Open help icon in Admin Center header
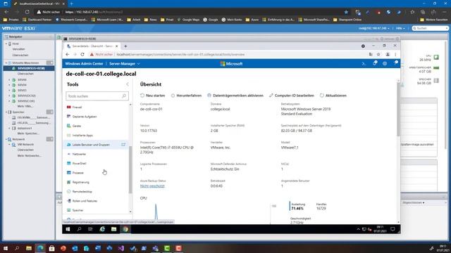 click(396, 63)
